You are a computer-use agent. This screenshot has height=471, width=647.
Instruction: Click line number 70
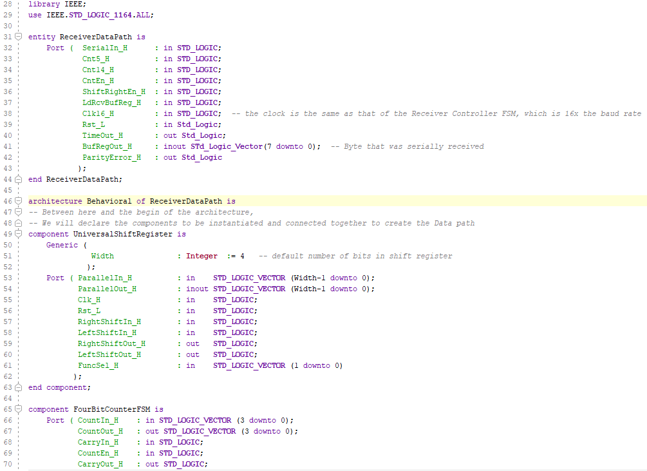pos(7,463)
